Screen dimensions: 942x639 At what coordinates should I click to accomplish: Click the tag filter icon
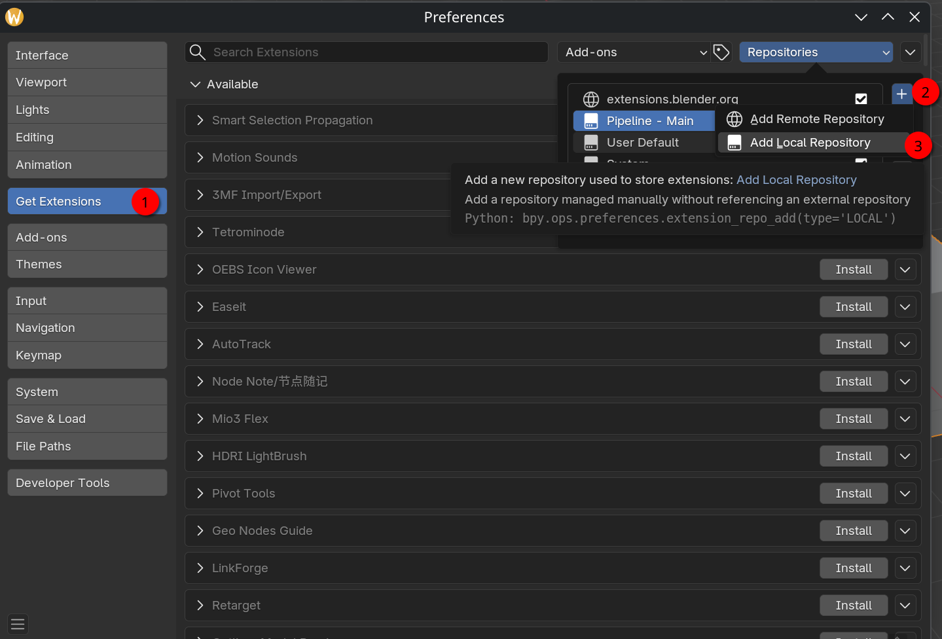click(x=721, y=52)
